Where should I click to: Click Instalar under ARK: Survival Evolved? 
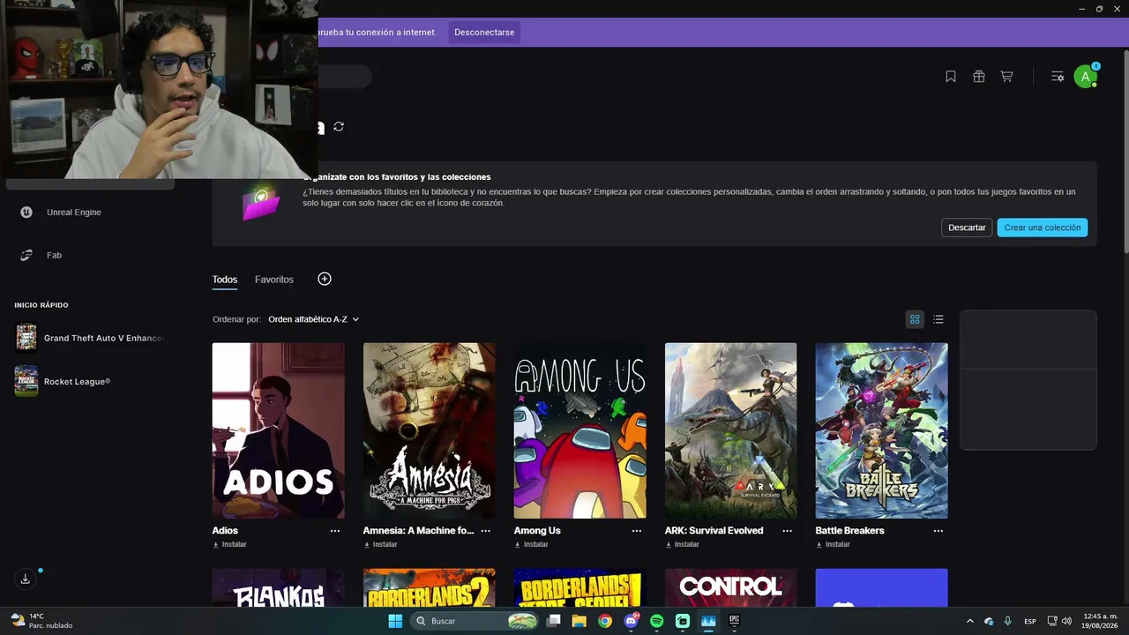[x=682, y=545]
